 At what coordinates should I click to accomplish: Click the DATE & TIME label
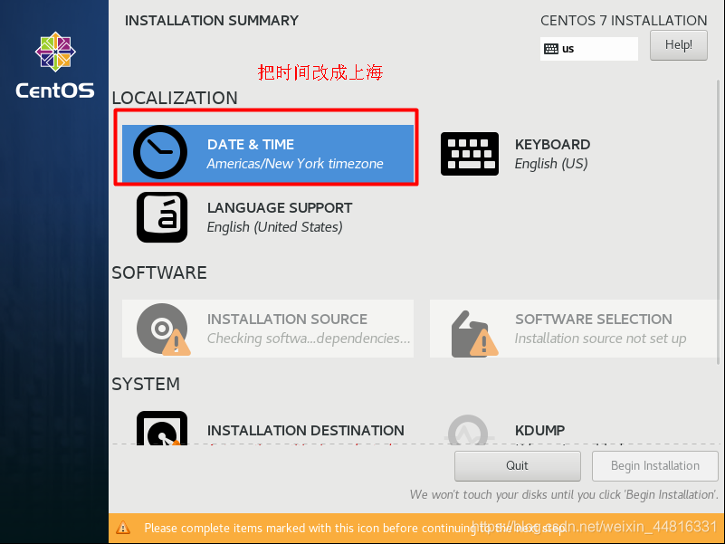pyautogui.click(x=250, y=144)
